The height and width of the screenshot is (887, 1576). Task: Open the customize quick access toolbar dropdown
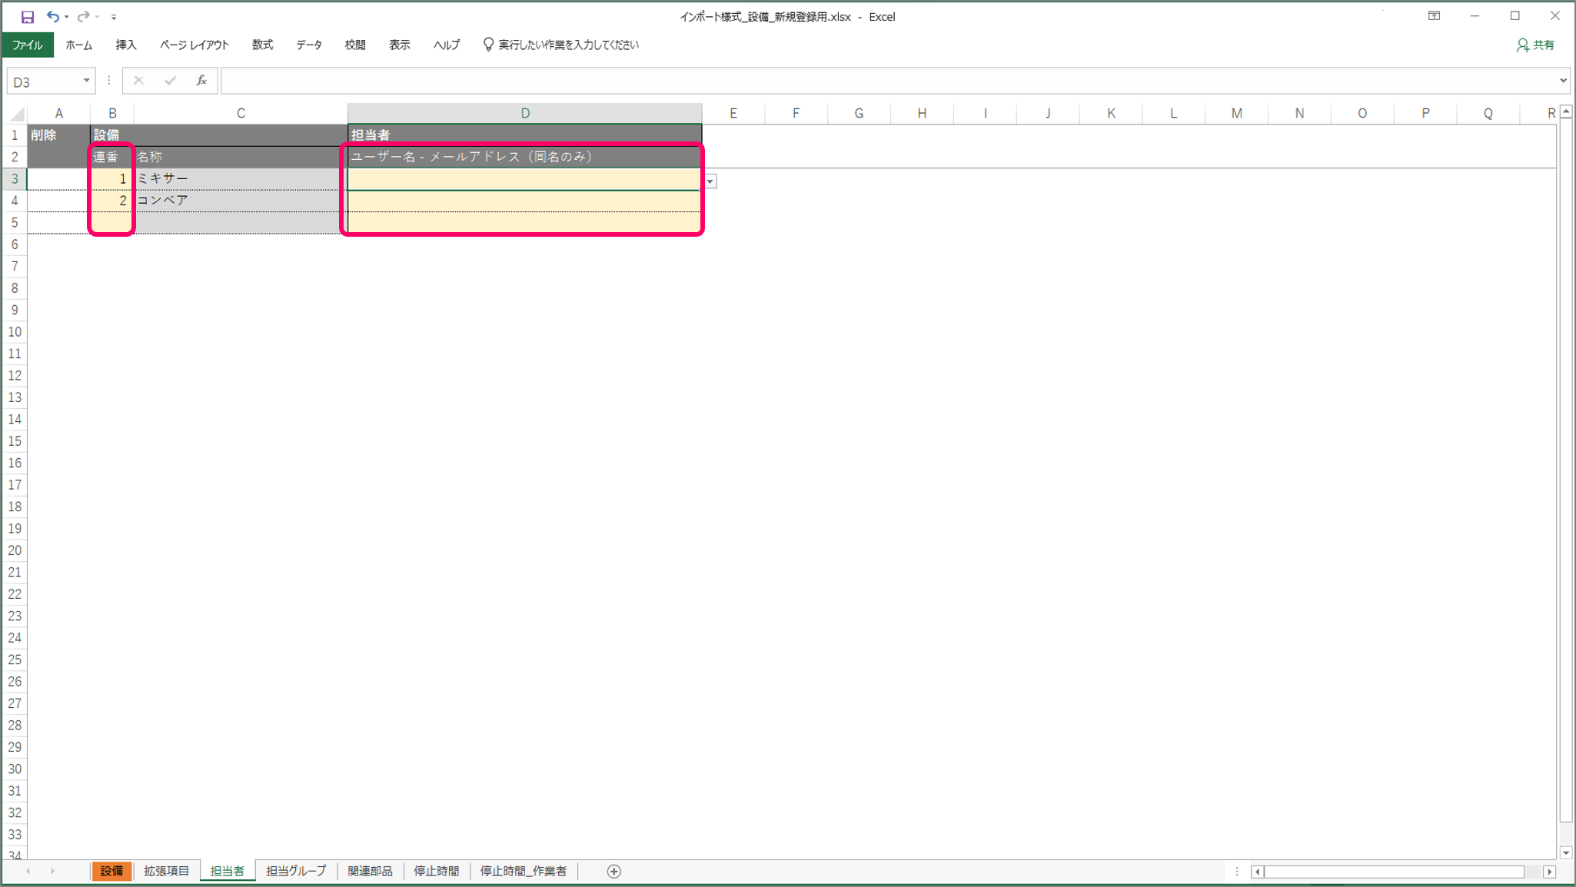114,17
